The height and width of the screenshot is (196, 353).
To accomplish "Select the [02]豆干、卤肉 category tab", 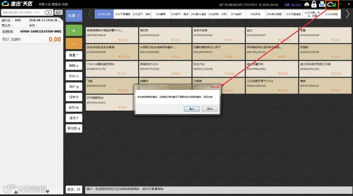I will coord(142,14).
